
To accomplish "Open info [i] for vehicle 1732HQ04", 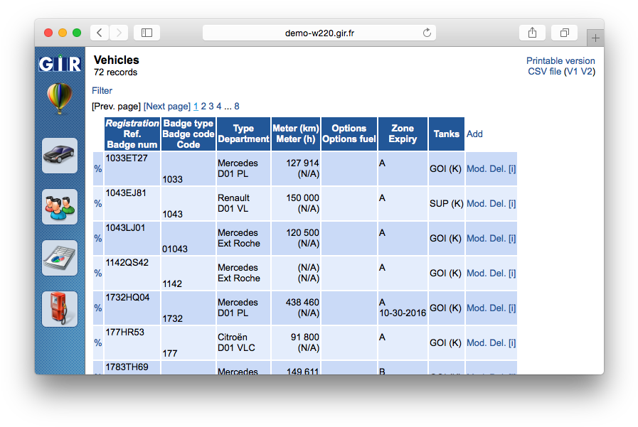I will [512, 308].
